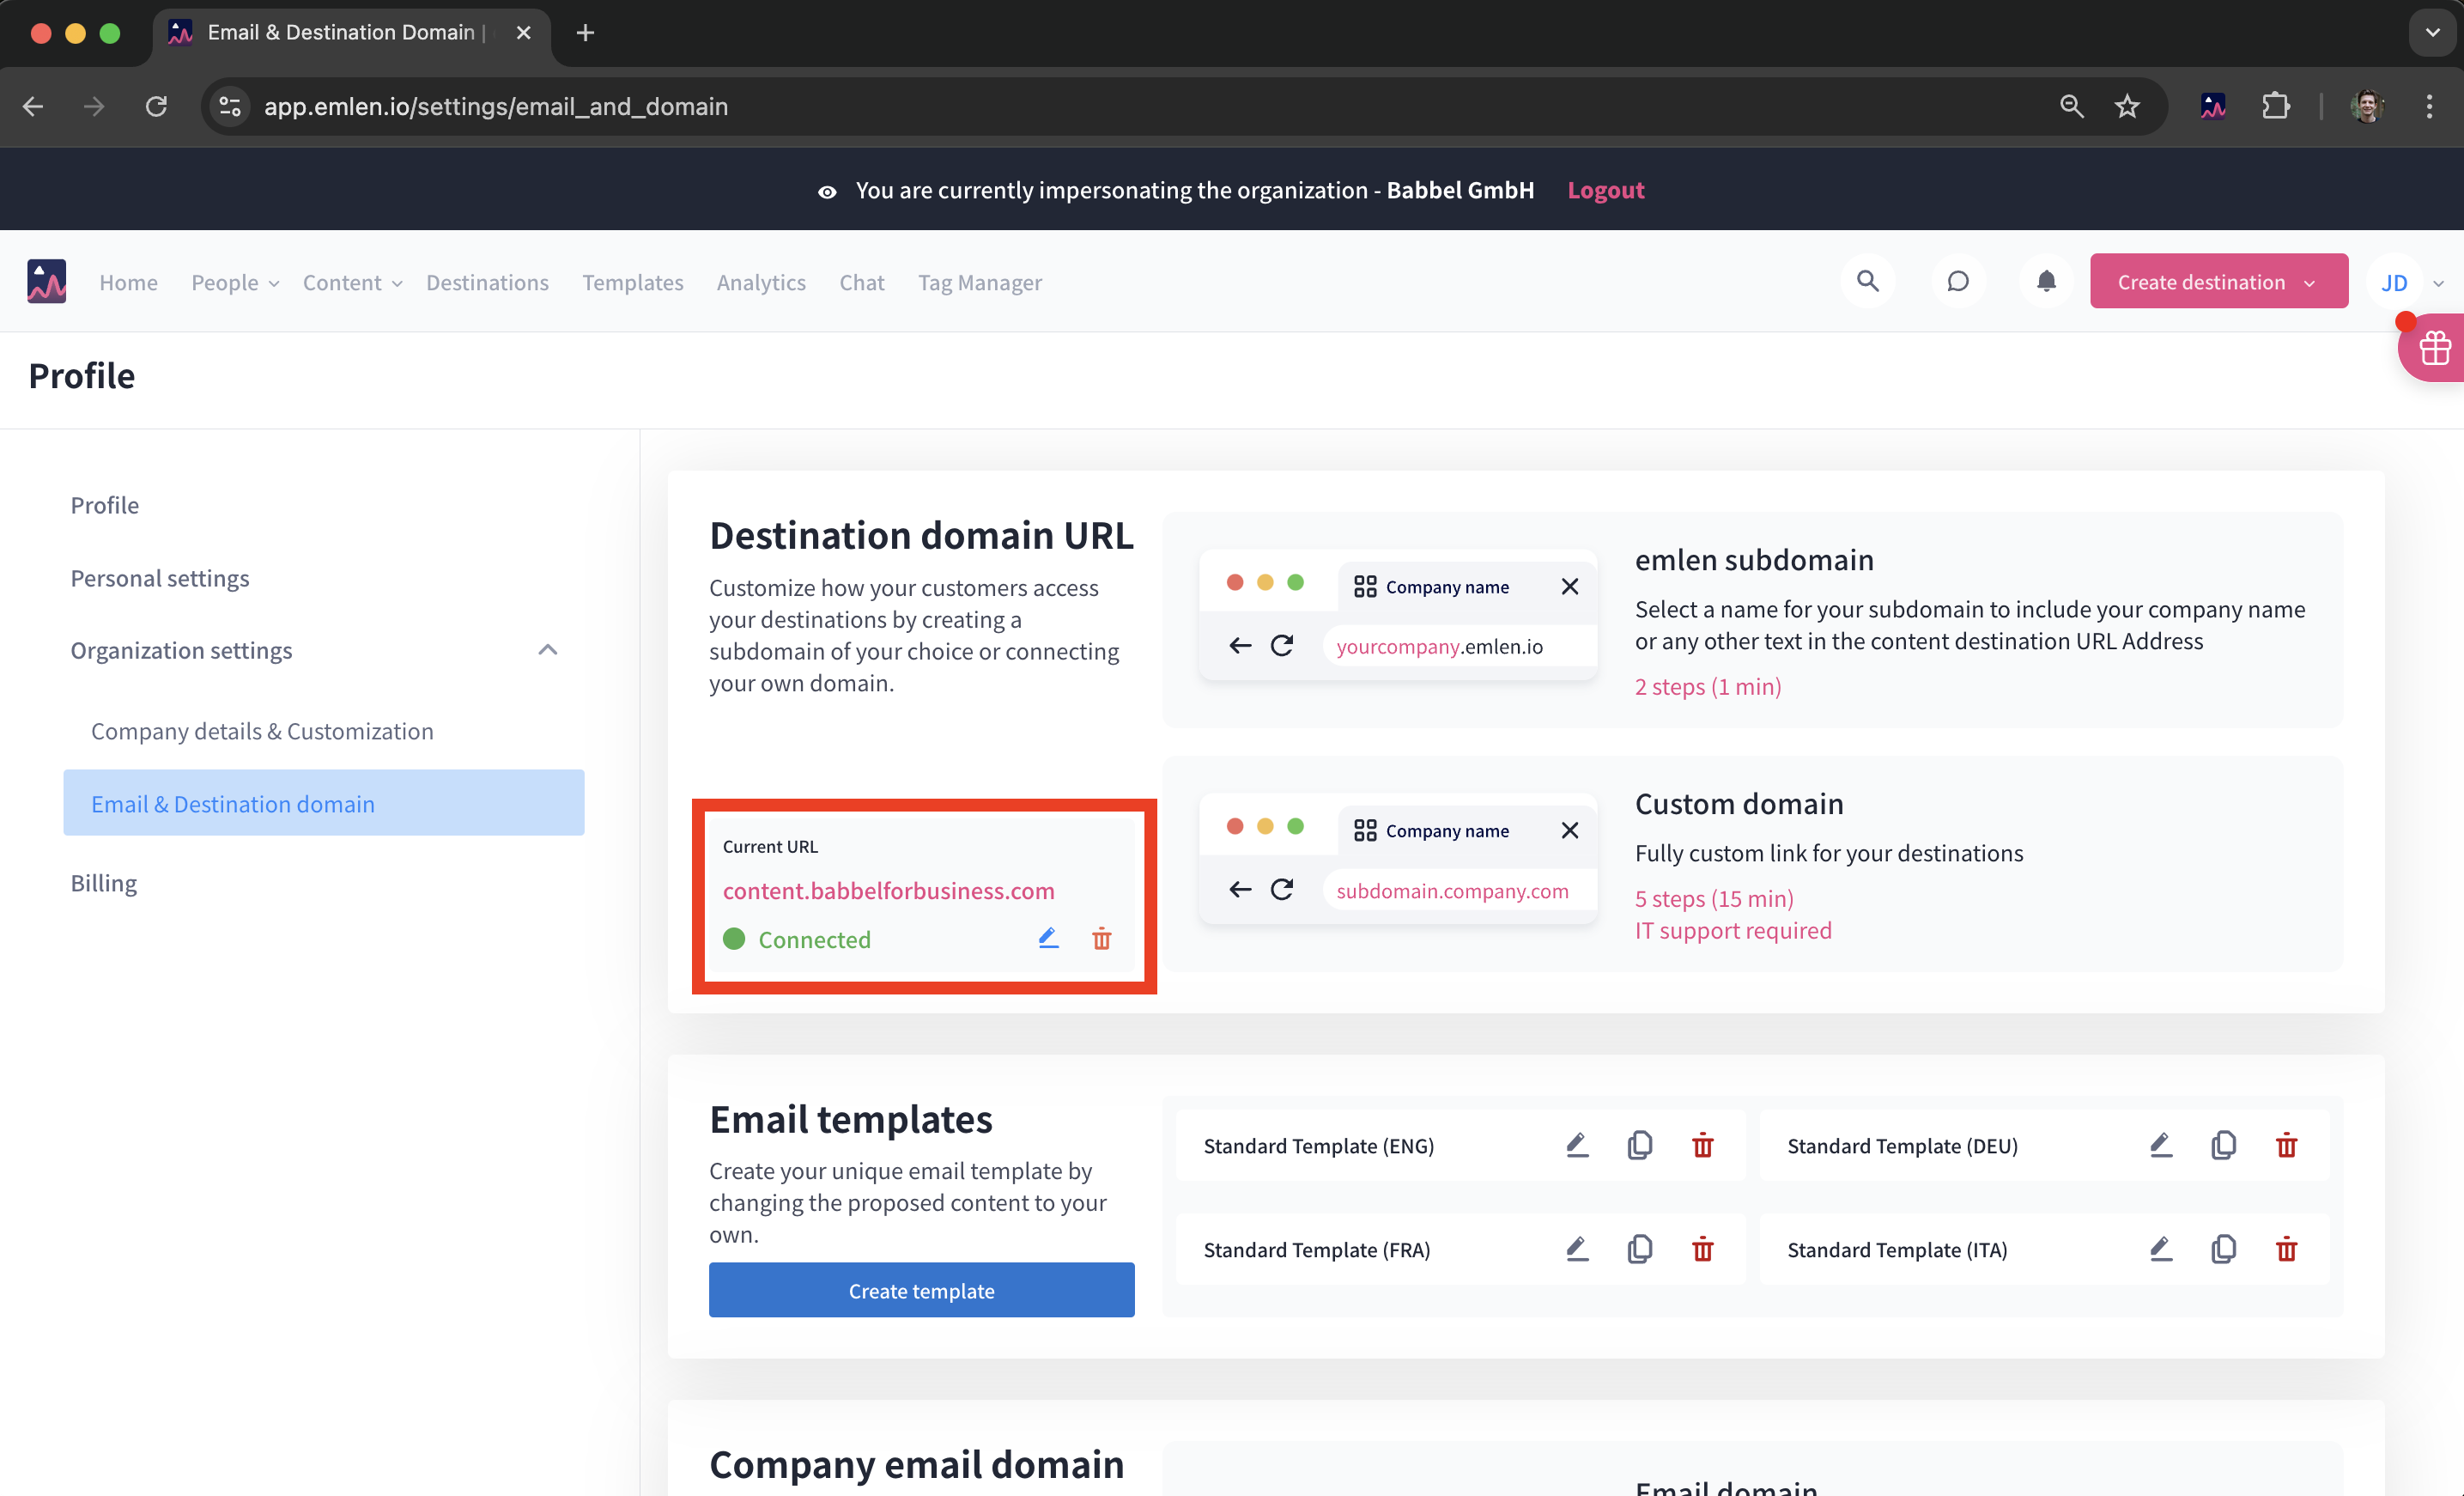
Task: Duplicate Standard Template (ENG)
Action: (x=1639, y=1145)
